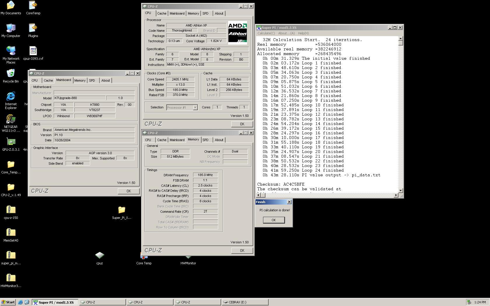
Task: Switch to Memory tab in the Mainboard CPU-Z window
Action: tap(80, 80)
